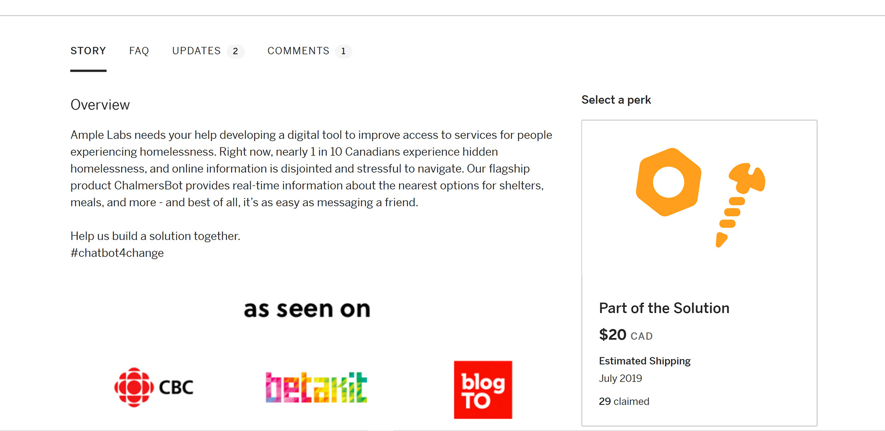Click the 'Select a perk' heading
This screenshot has width=885, height=431.
point(616,100)
